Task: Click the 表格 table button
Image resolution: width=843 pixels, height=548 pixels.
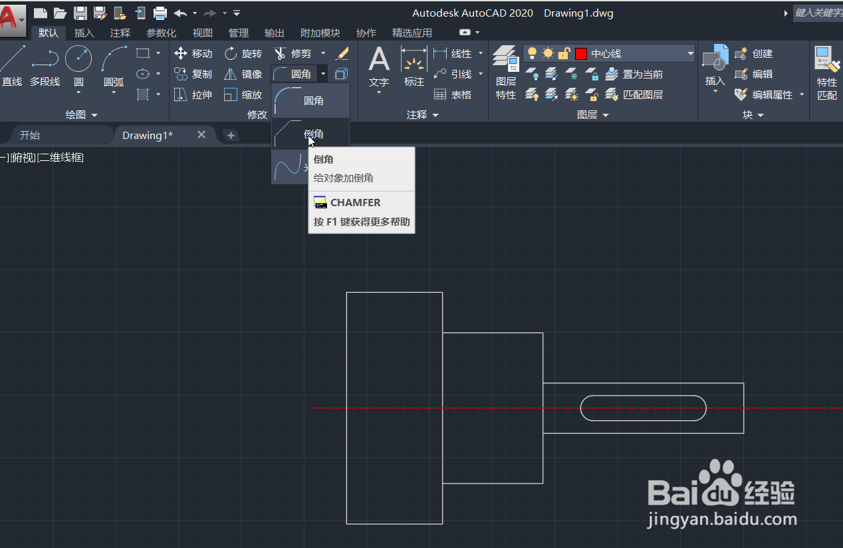Action: [453, 94]
